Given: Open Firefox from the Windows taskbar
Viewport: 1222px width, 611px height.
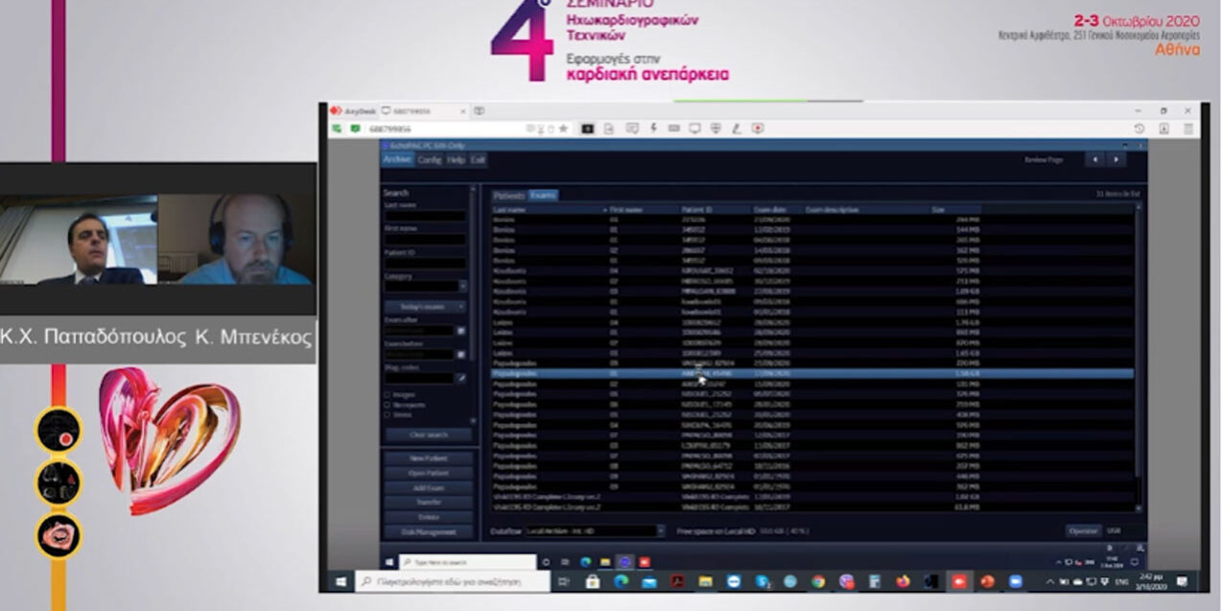Looking at the screenshot, I should 902,581.
